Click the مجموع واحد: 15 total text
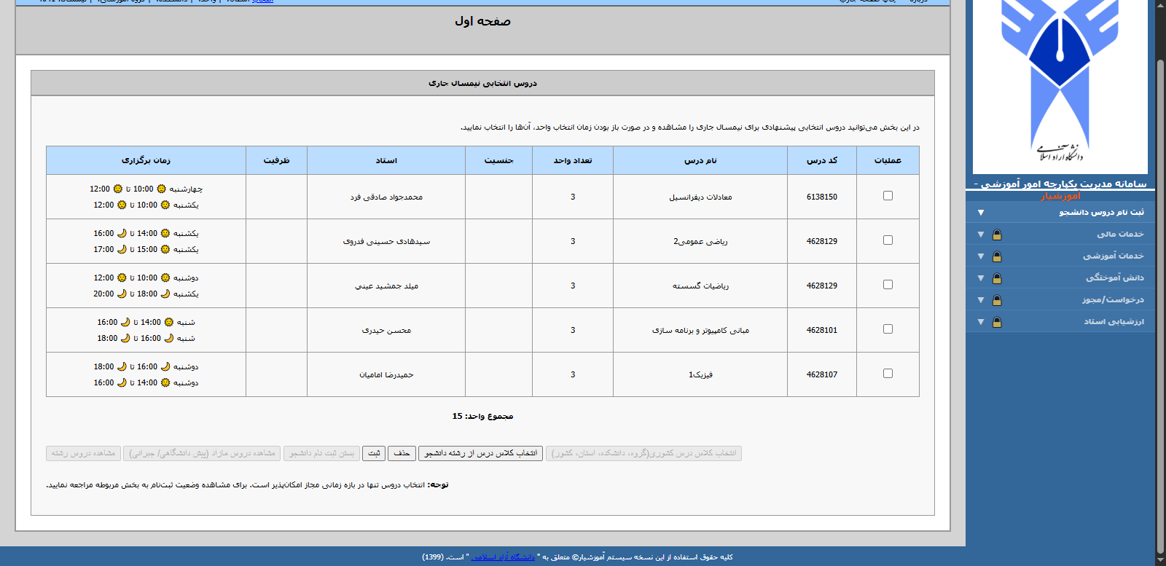This screenshot has height=566, width=1166. click(482, 416)
